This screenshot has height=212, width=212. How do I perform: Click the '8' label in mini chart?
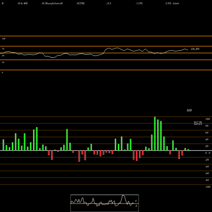(136, 201)
